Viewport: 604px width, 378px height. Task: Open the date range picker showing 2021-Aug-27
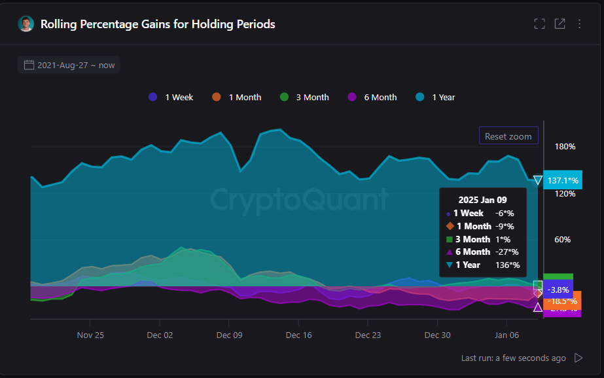pos(69,64)
